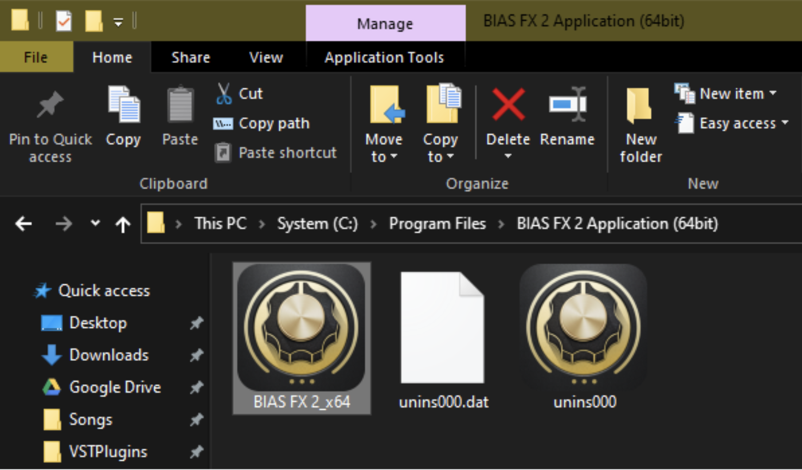Image resolution: width=802 pixels, height=470 pixels.
Task: Unpin VSTPlugins using its pin icon
Action: (x=196, y=452)
